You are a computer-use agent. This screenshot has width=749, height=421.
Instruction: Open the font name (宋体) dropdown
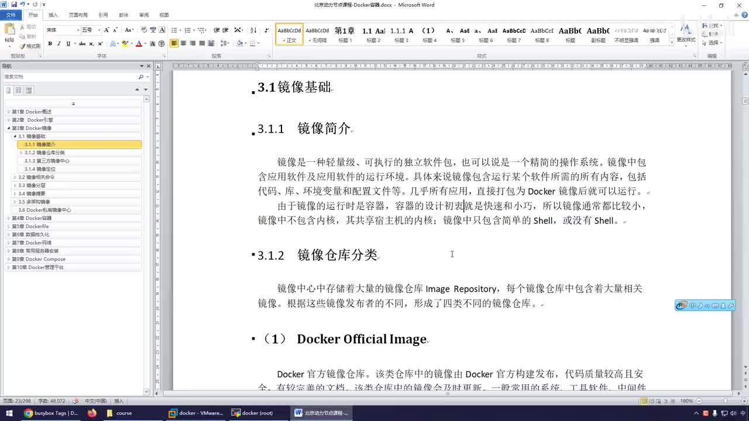[x=78, y=30]
